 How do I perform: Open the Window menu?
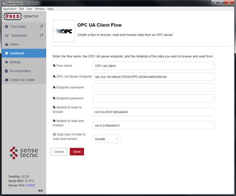click(40, 9)
